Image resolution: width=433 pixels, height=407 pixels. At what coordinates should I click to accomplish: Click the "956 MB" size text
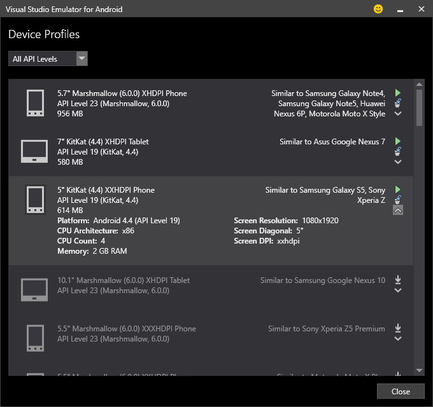tap(70, 114)
